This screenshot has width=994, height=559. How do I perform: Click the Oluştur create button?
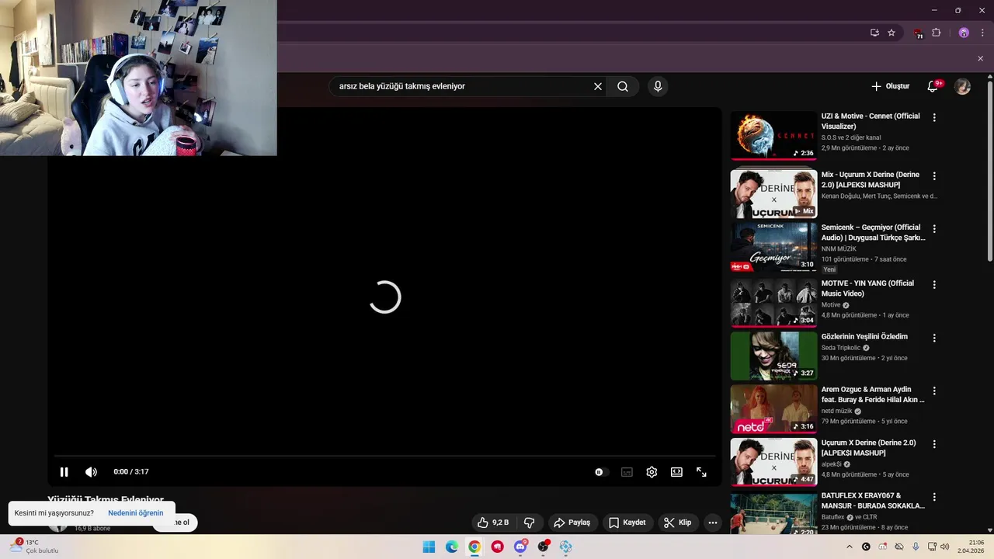[x=890, y=86]
